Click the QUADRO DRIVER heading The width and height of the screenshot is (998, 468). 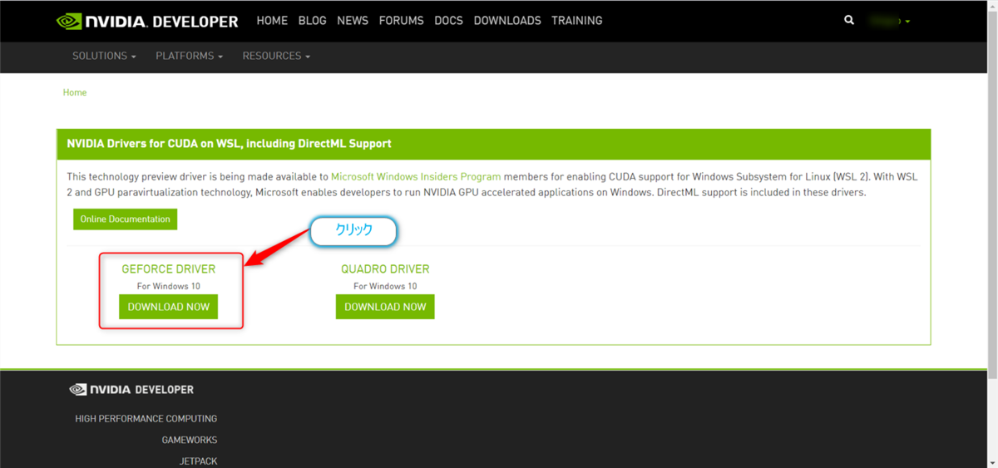click(385, 269)
